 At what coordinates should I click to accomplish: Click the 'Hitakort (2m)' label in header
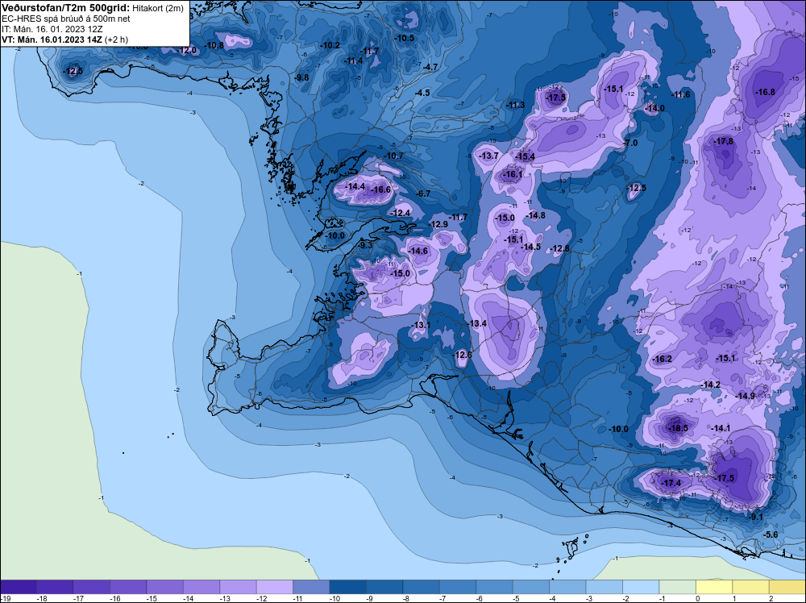point(158,8)
